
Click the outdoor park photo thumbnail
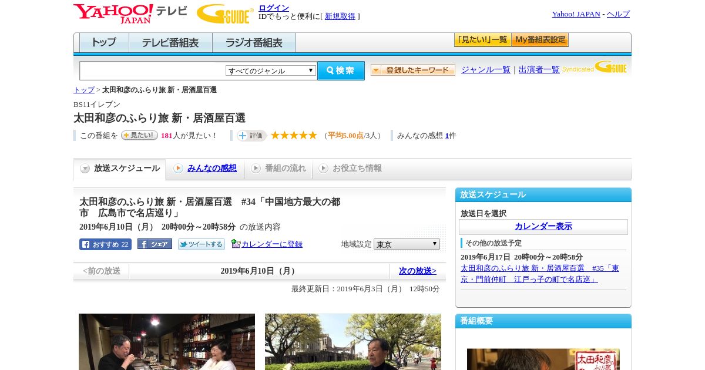click(353, 342)
